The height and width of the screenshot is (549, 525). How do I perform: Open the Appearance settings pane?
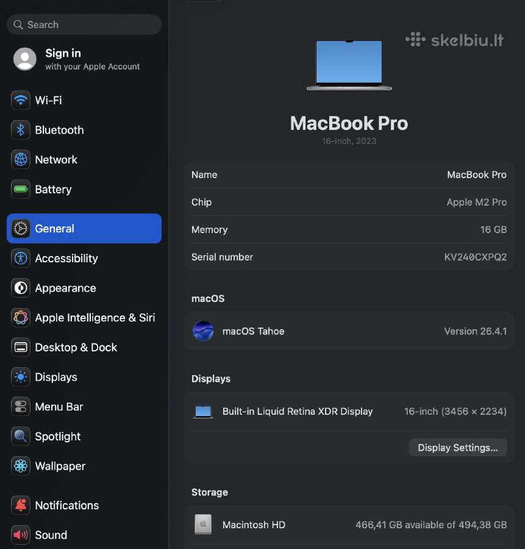pyautogui.click(x=84, y=288)
